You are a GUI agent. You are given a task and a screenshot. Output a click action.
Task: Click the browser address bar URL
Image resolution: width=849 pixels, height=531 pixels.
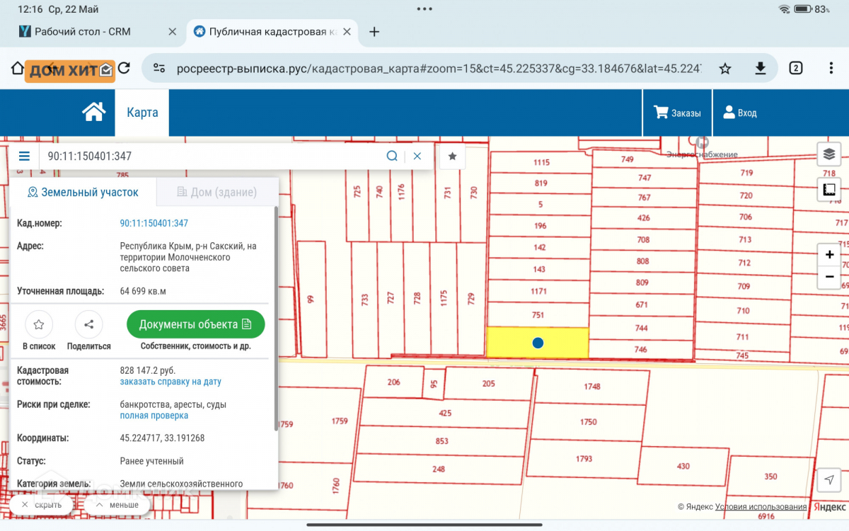[439, 69]
